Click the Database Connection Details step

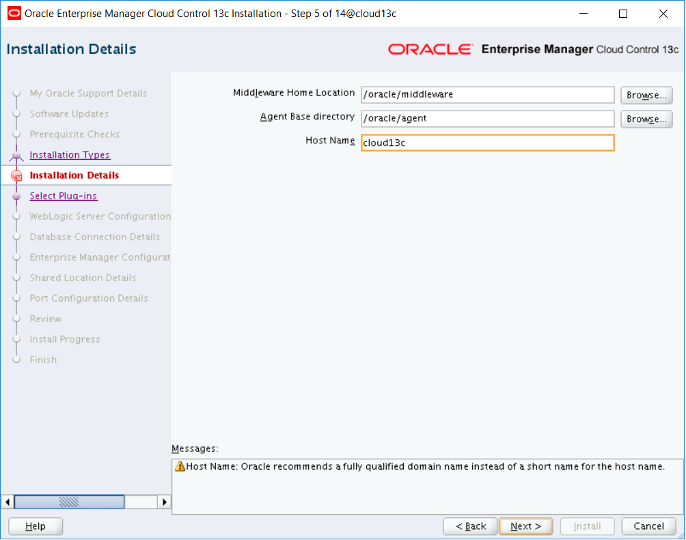95,237
